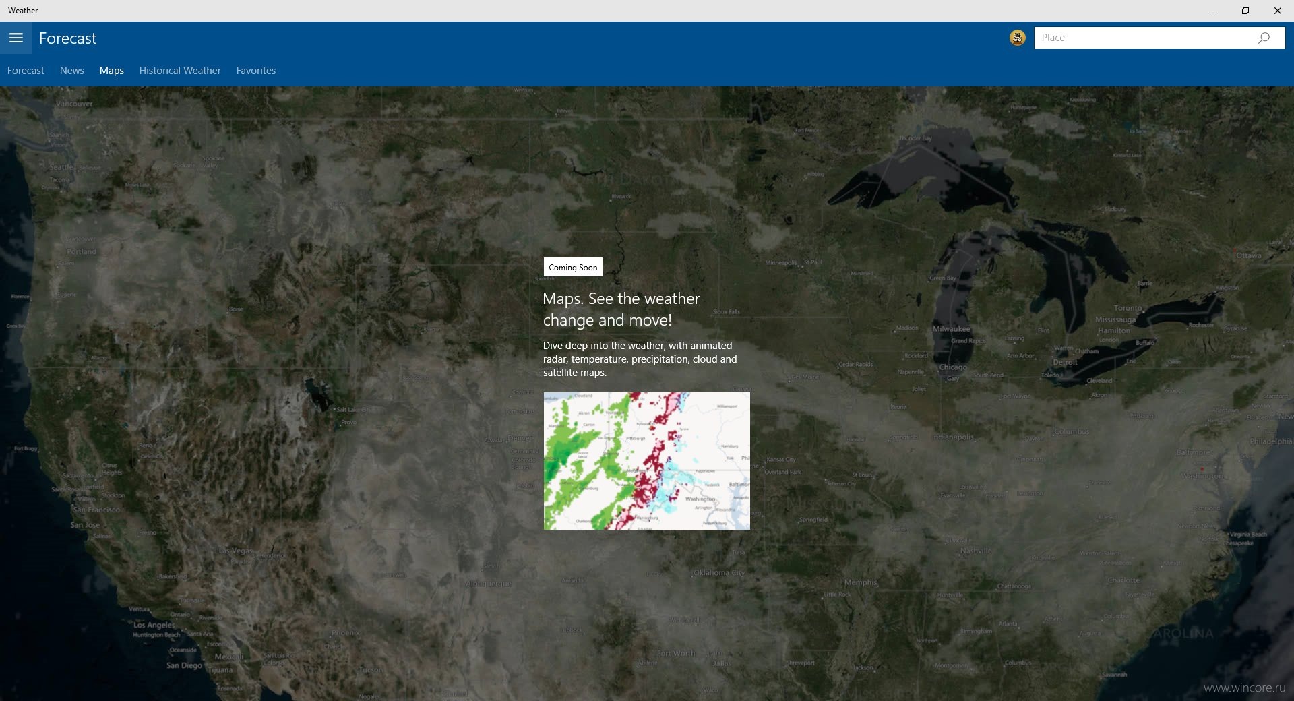The image size is (1294, 701).
Task: Focus the Place search field
Action: [x=1159, y=38]
